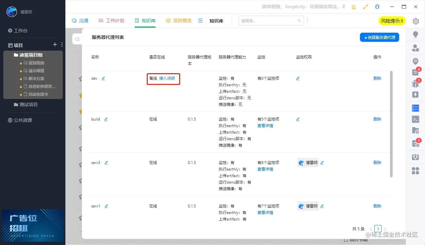Open 工作台 in the left sidebar
The height and width of the screenshot is (245, 425).
18,31
